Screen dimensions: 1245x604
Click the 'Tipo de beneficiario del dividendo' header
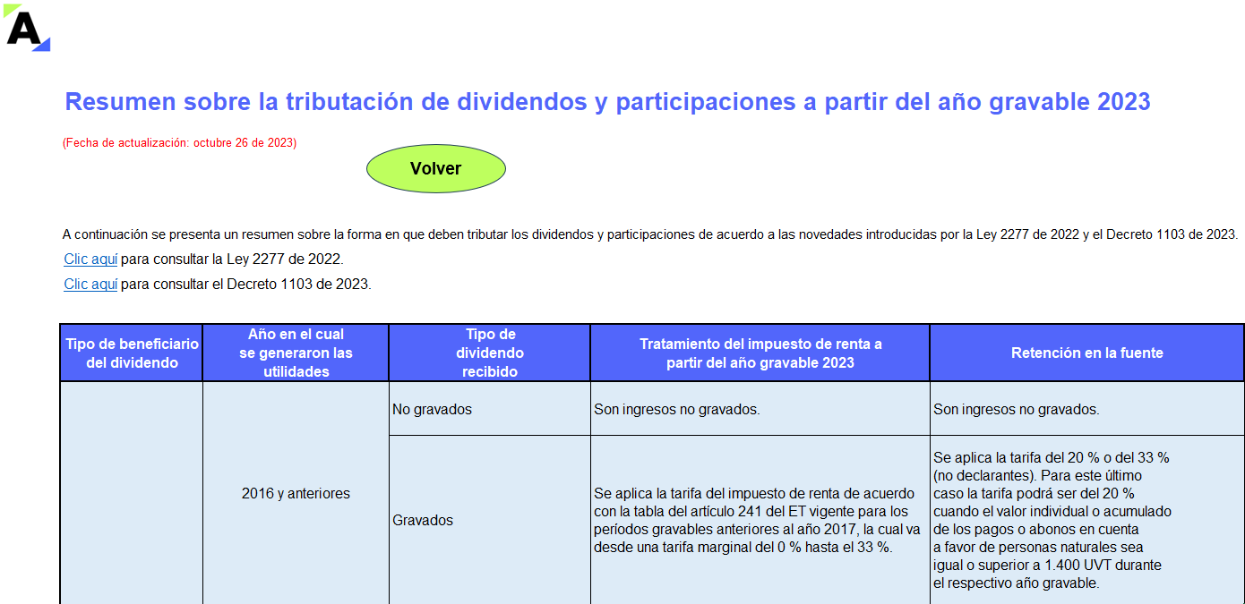pyautogui.click(x=132, y=353)
